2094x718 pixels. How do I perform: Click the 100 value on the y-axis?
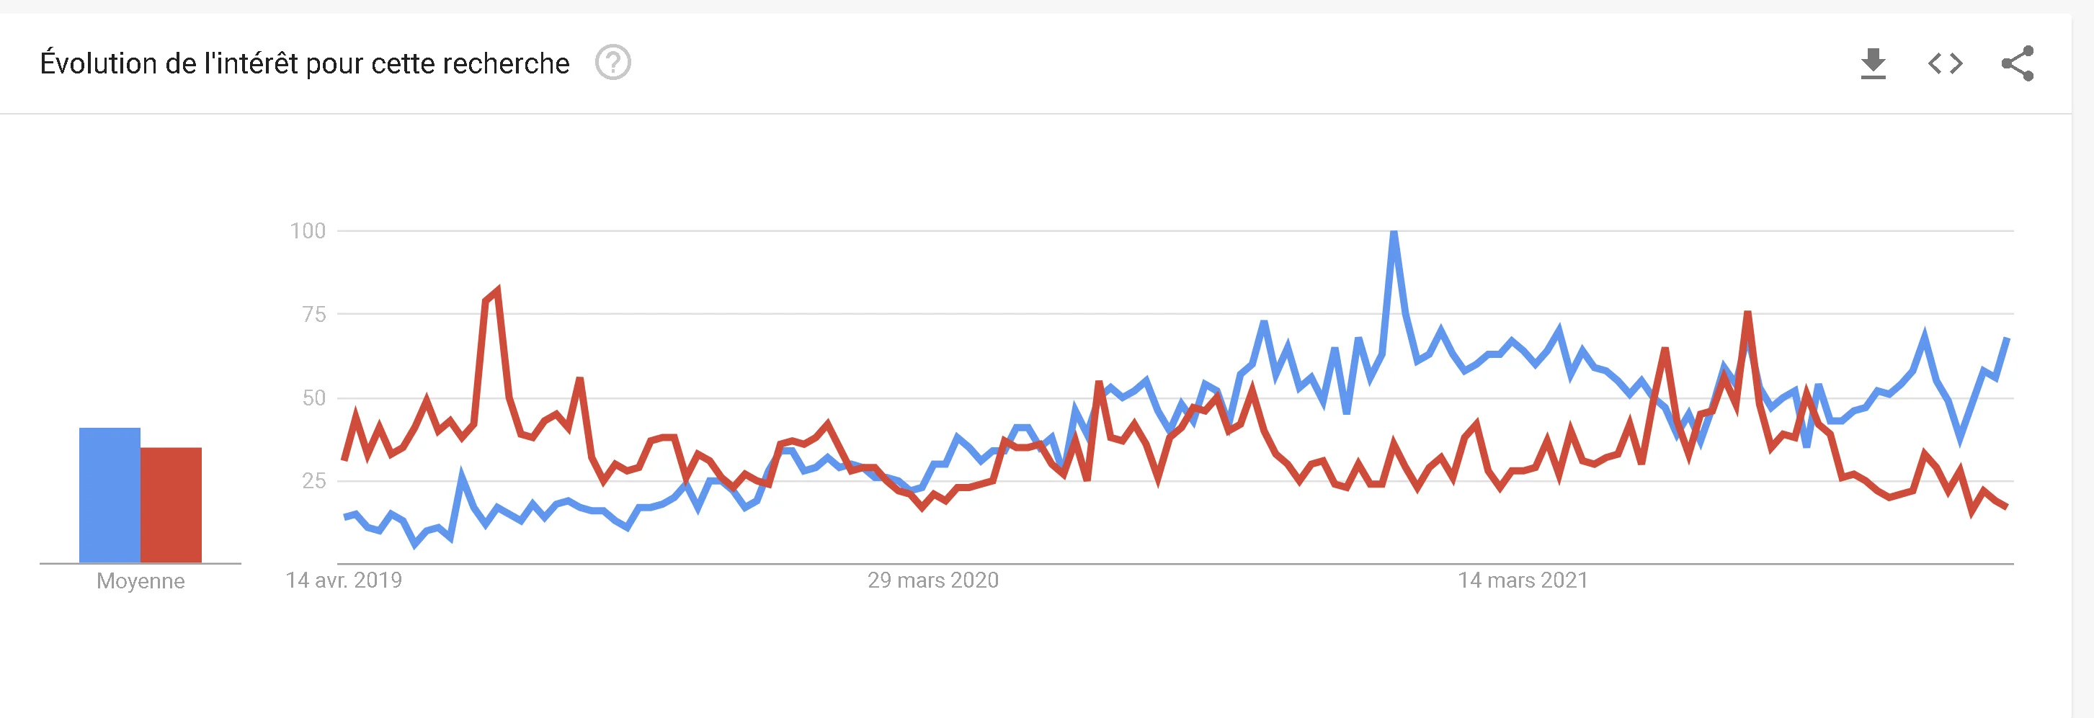point(308,230)
